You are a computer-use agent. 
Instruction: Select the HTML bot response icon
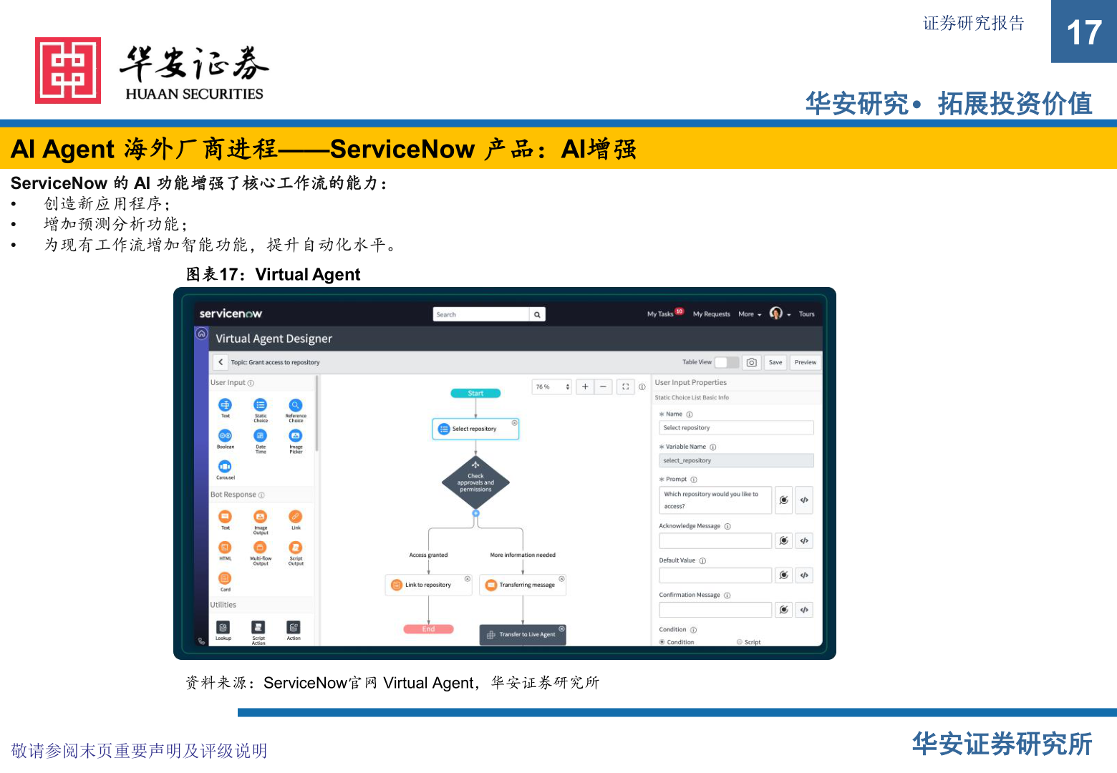click(225, 548)
